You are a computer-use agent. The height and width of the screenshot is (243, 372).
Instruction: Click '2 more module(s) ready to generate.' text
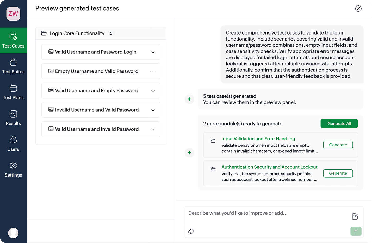tap(243, 124)
